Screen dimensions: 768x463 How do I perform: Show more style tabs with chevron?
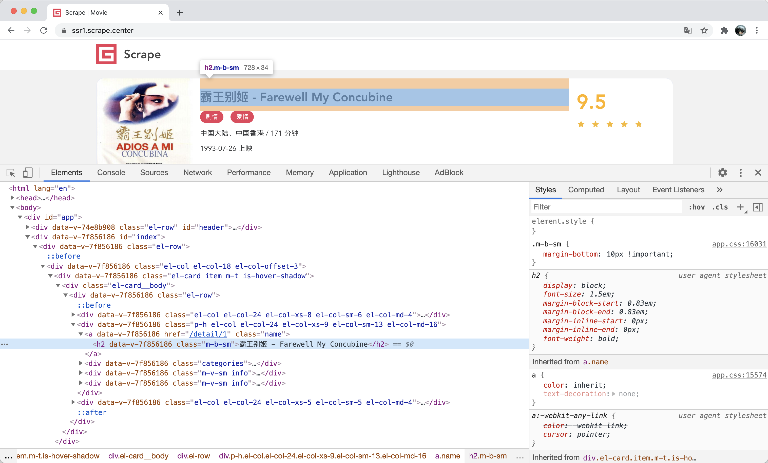[719, 190]
